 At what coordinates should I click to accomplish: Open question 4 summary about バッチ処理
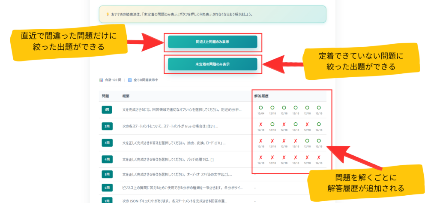(x=168, y=159)
